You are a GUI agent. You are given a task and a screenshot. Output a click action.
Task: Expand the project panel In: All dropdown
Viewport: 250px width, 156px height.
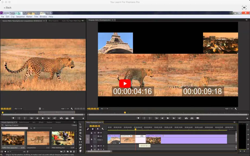pos(42,128)
